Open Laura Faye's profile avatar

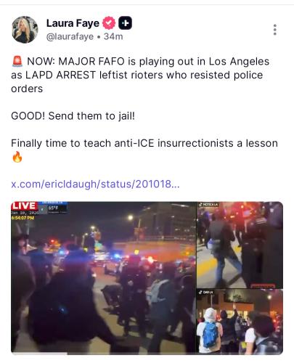[25, 30]
